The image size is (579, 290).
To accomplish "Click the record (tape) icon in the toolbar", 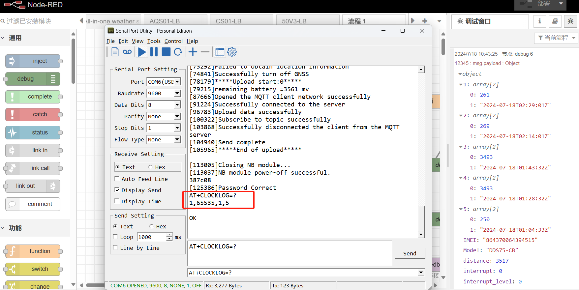I will tap(127, 52).
